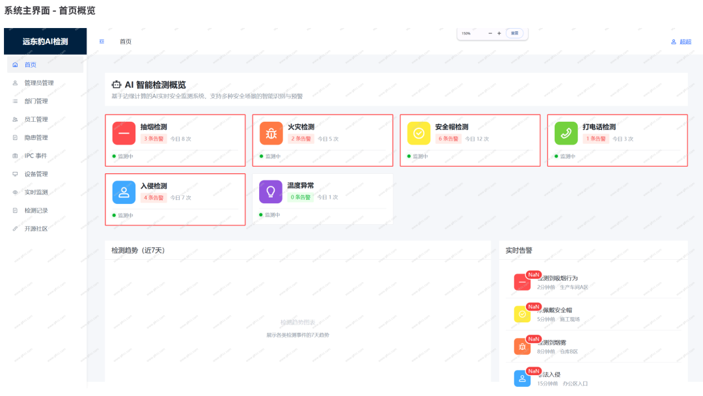This screenshot has height=396, width=703.
Task: Collapse the sidebar with the fold icon
Action: (x=102, y=42)
